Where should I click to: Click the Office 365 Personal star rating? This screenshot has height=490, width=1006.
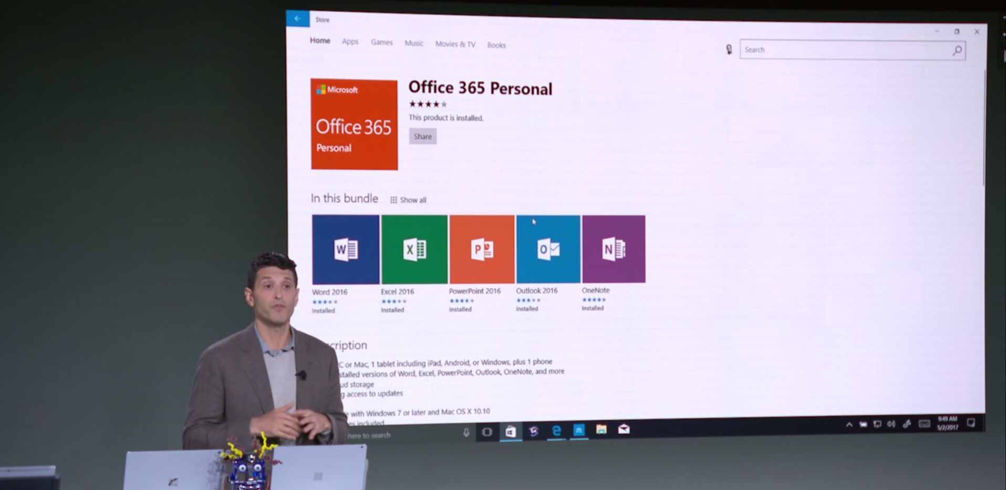pos(428,104)
